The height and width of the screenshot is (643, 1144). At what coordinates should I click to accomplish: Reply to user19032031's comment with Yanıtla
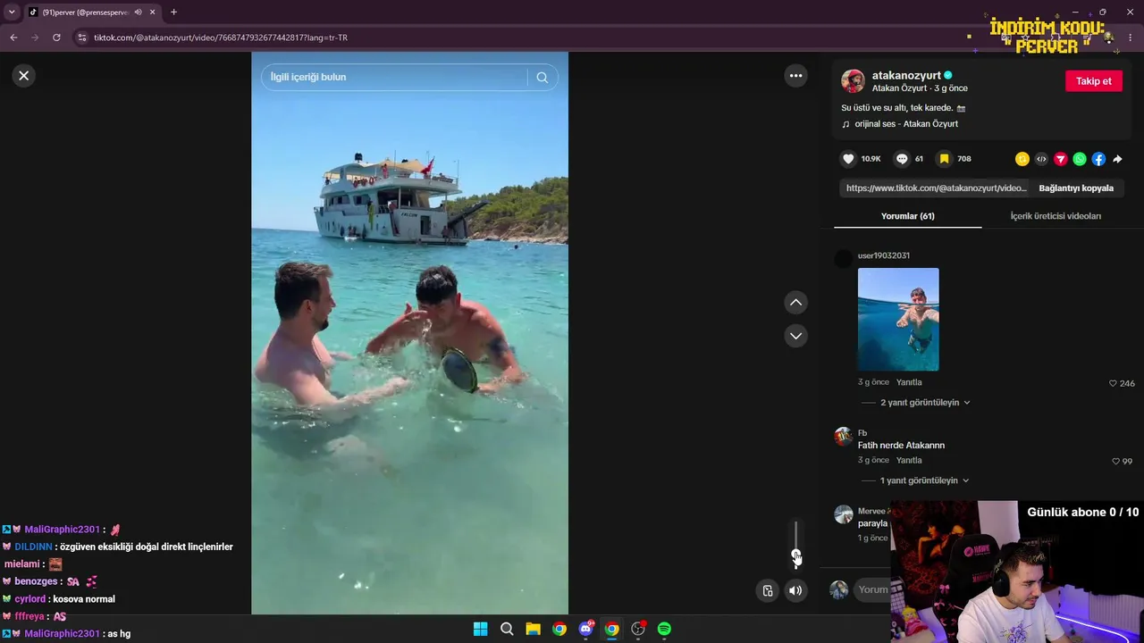point(909,382)
